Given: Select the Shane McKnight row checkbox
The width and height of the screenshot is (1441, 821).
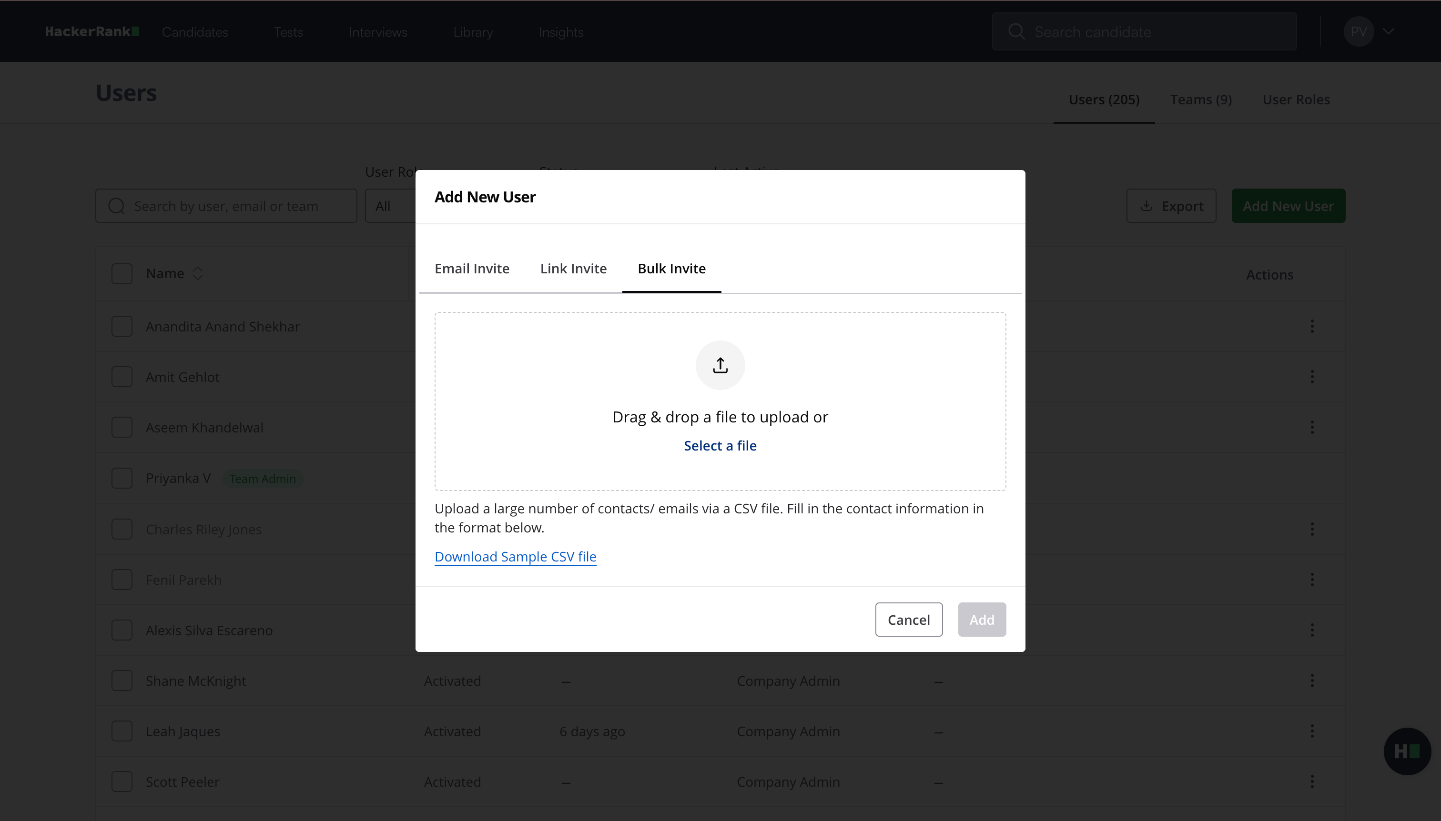Looking at the screenshot, I should point(122,681).
